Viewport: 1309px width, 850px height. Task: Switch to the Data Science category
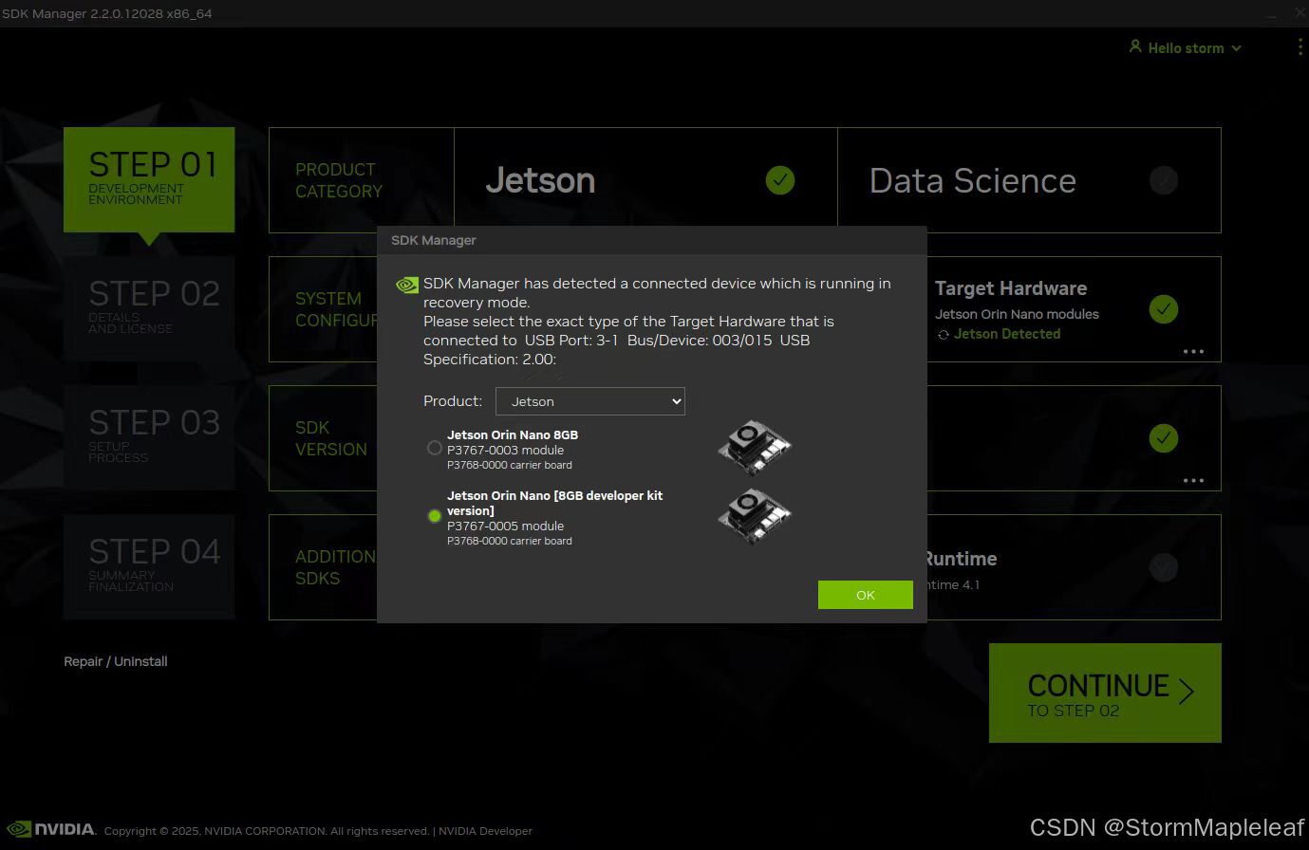click(972, 179)
